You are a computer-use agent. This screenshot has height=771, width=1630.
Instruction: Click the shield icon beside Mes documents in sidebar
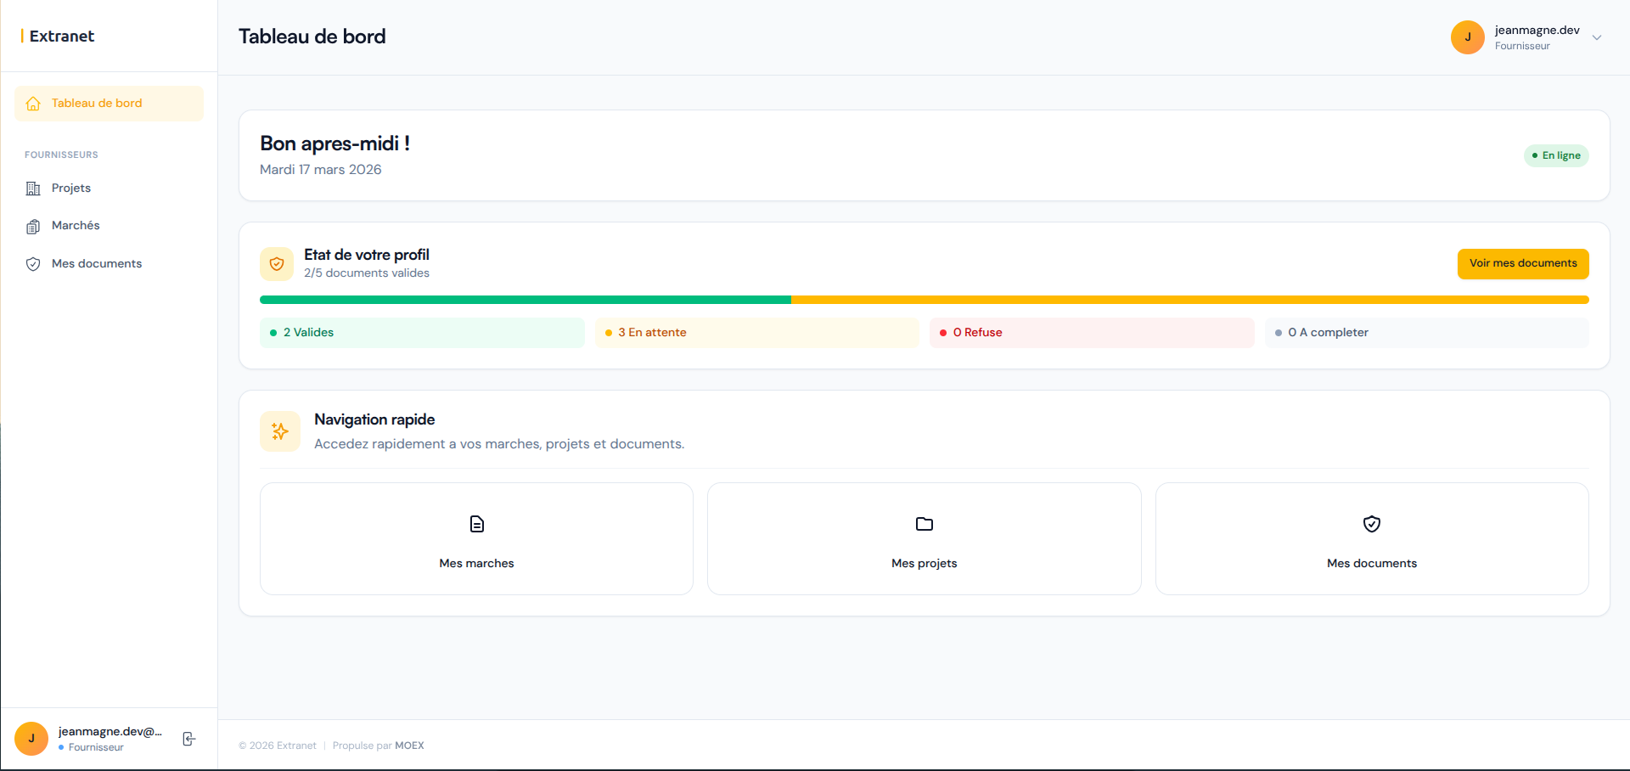pyautogui.click(x=33, y=264)
